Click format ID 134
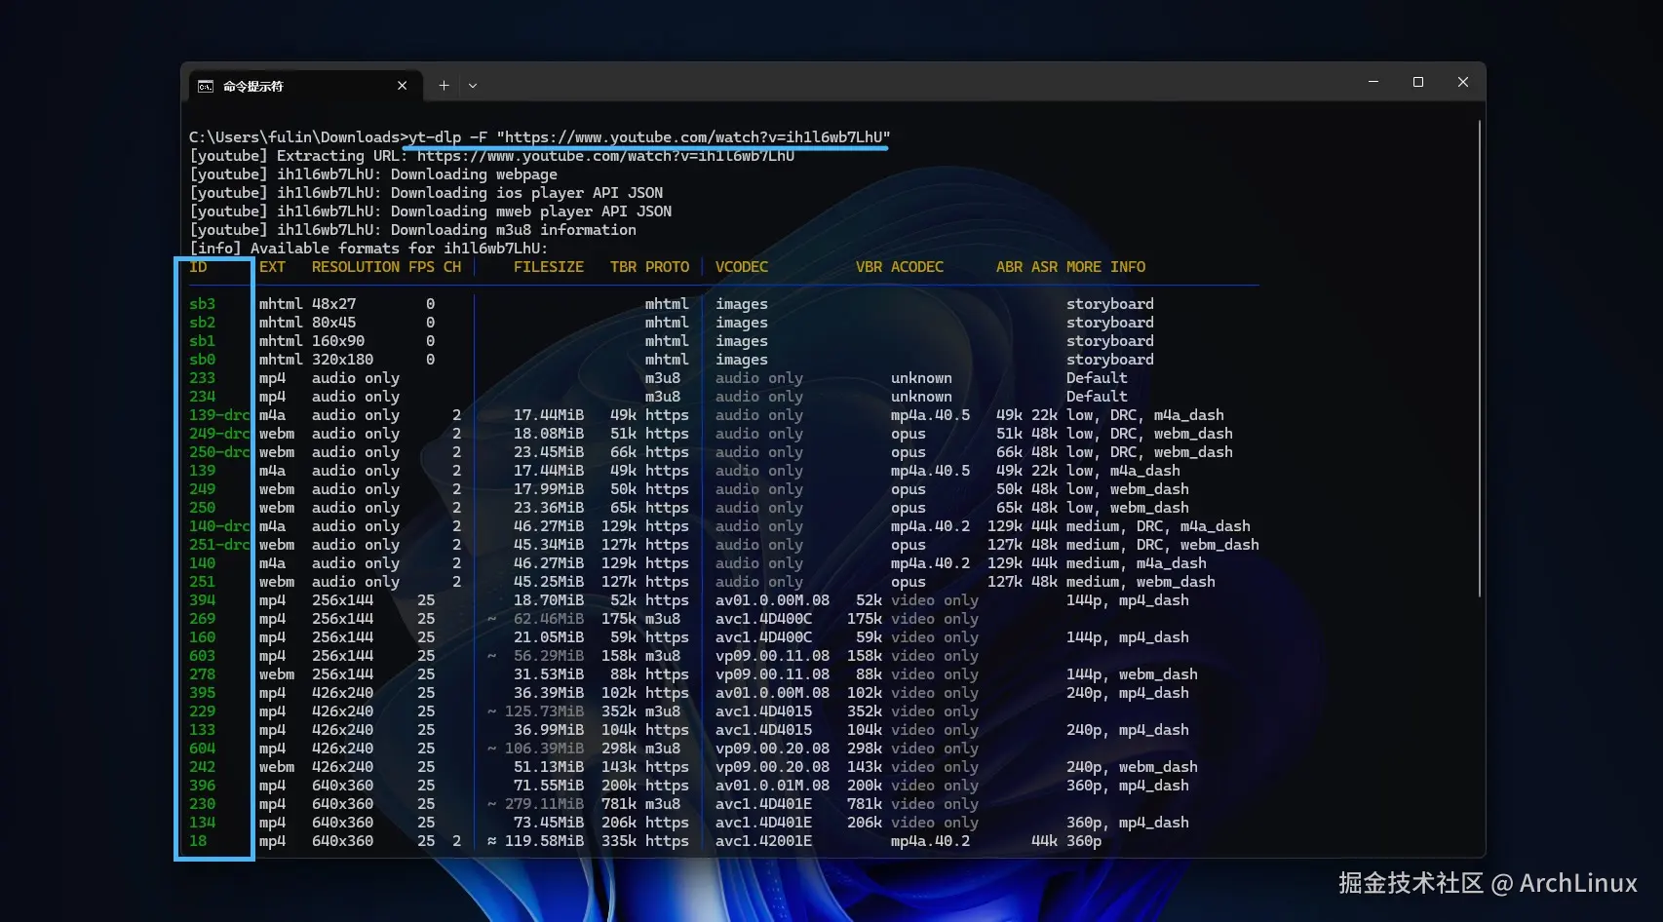Image resolution: width=1663 pixels, height=922 pixels. [202, 823]
